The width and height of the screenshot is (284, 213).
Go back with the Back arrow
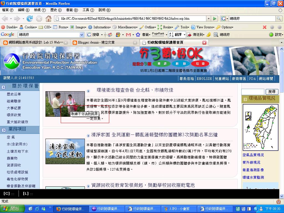click(5, 19)
